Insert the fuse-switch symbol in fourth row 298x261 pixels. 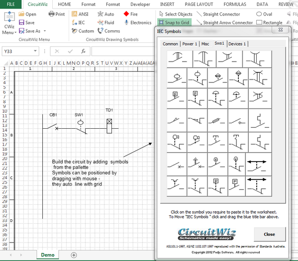coord(217,121)
